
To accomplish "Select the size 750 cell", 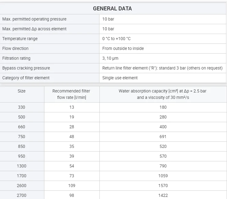I will tap(22, 137).
